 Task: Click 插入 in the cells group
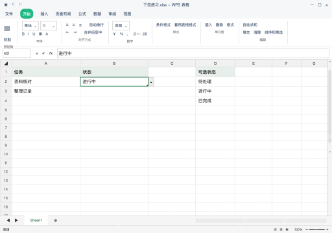pos(208,25)
